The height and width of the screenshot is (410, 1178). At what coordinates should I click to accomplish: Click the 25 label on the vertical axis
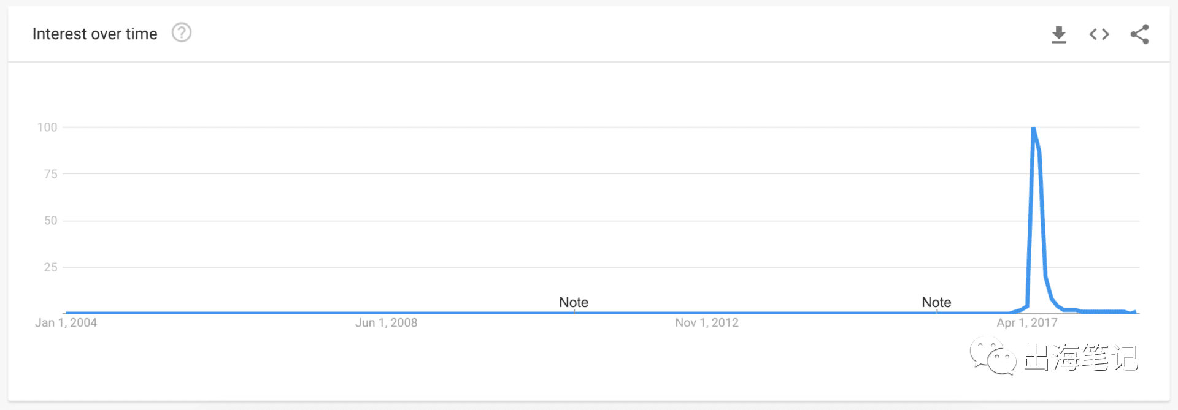point(50,267)
